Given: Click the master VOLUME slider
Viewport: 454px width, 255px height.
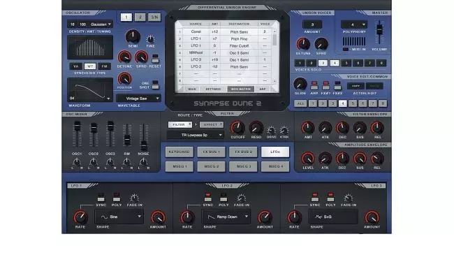Looking at the screenshot, I should (x=379, y=29).
